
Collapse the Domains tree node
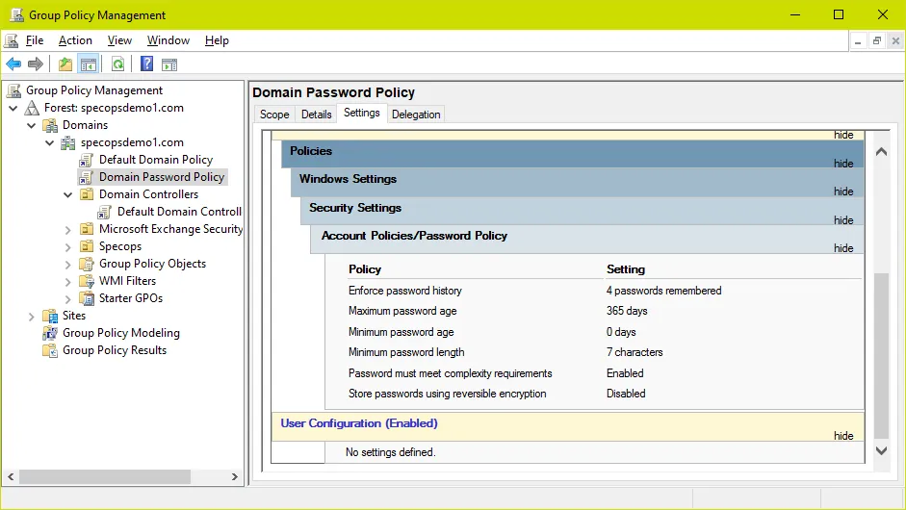point(31,125)
